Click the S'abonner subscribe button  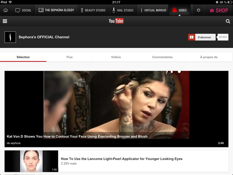pyautogui.click(x=202, y=37)
